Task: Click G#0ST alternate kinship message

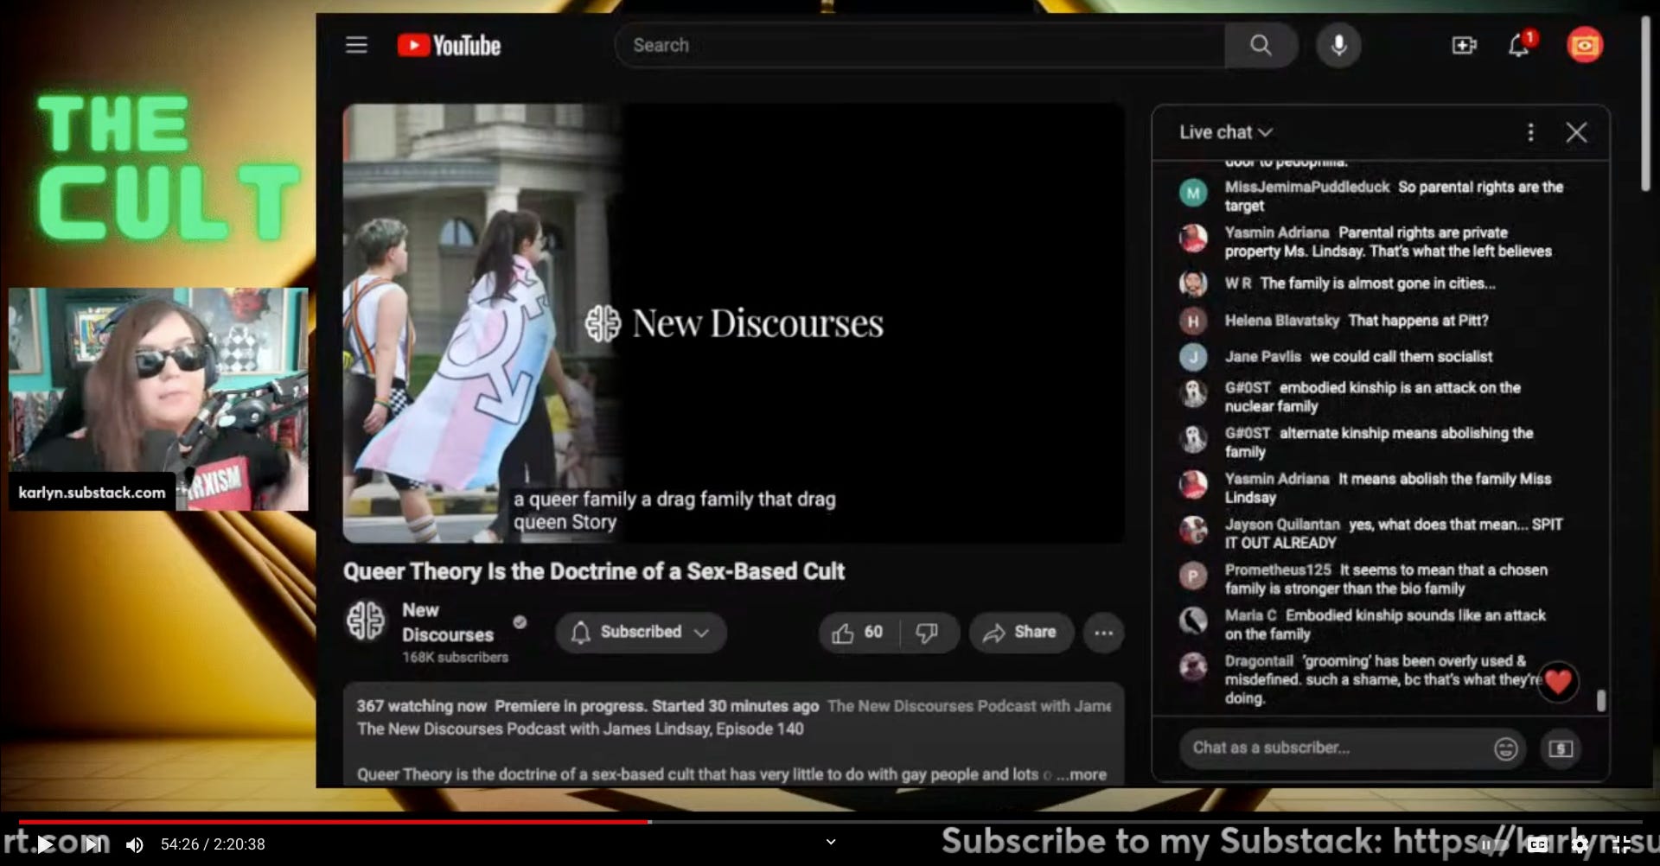Action: coord(1378,443)
